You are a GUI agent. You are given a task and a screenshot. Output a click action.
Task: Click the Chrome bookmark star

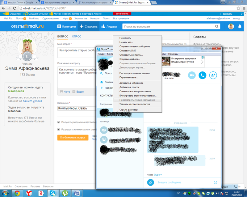pos(238,8)
